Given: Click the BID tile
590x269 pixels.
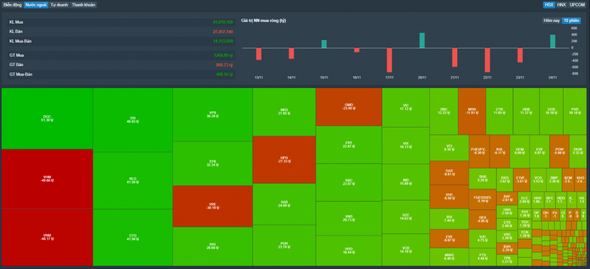Looking at the screenshot, I should pyautogui.click(x=406, y=182).
